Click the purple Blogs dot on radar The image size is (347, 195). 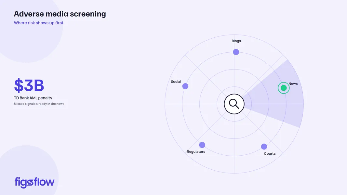(236, 52)
